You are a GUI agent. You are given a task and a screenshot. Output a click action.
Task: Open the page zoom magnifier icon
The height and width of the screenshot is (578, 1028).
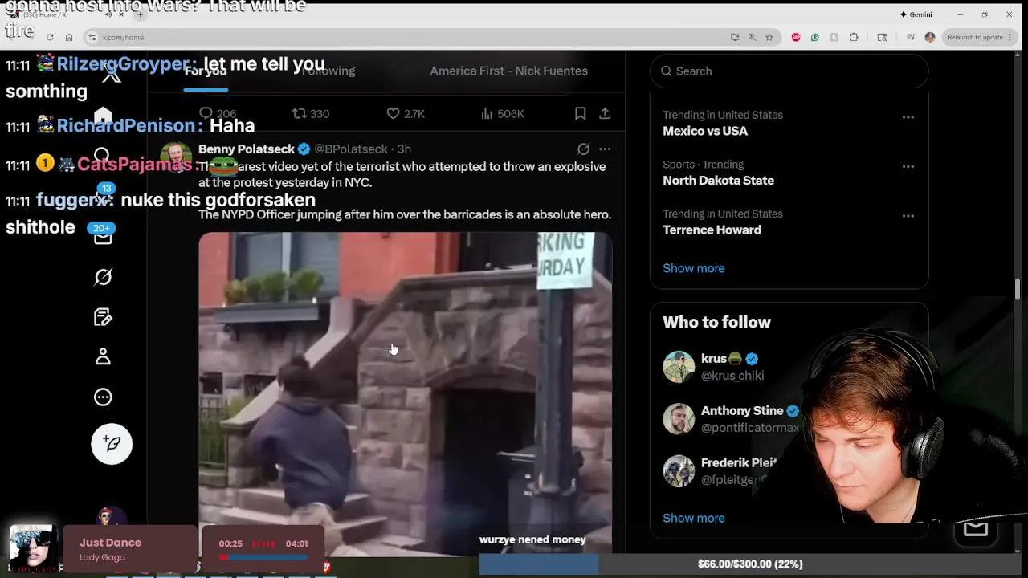pos(752,37)
